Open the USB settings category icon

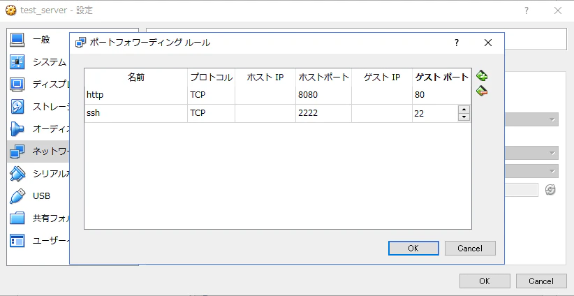[17, 195]
